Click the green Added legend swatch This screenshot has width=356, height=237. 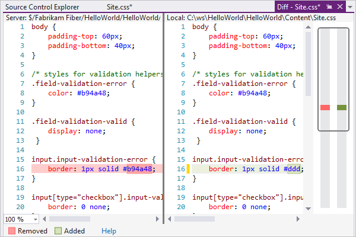[58, 231]
